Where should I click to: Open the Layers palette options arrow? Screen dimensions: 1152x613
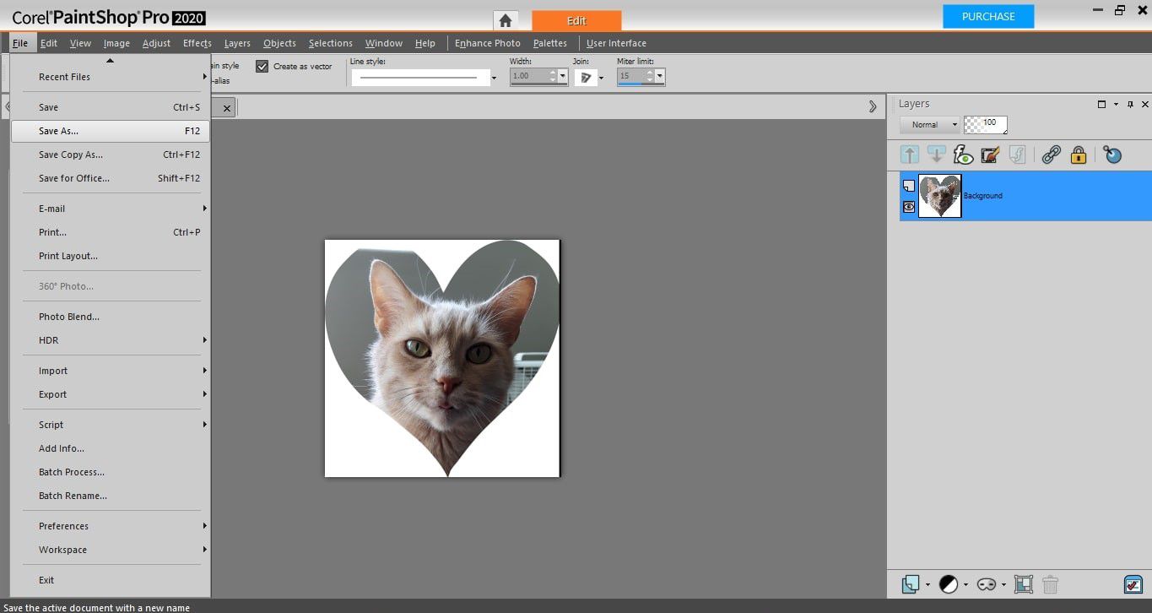(1116, 104)
